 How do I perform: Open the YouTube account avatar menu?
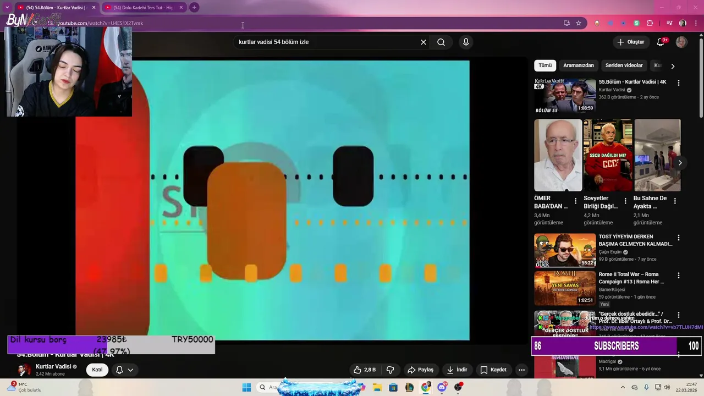click(x=681, y=42)
